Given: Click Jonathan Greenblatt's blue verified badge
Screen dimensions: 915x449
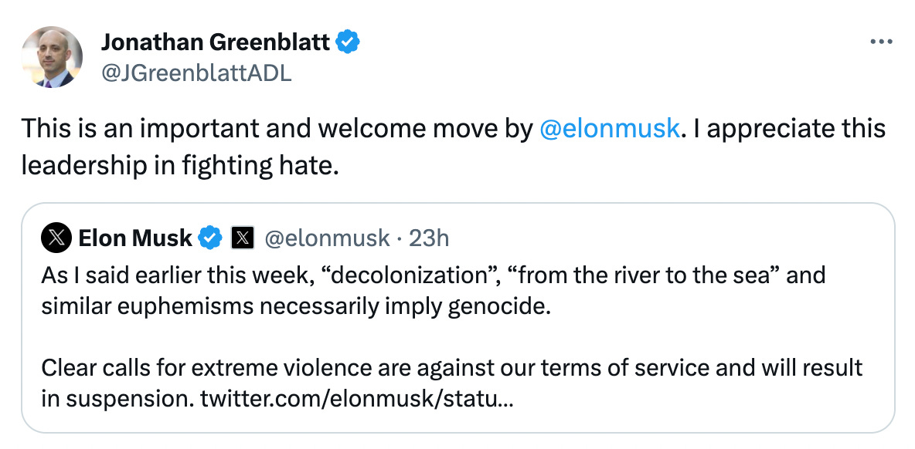Looking at the screenshot, I should (x=349, y=42).
